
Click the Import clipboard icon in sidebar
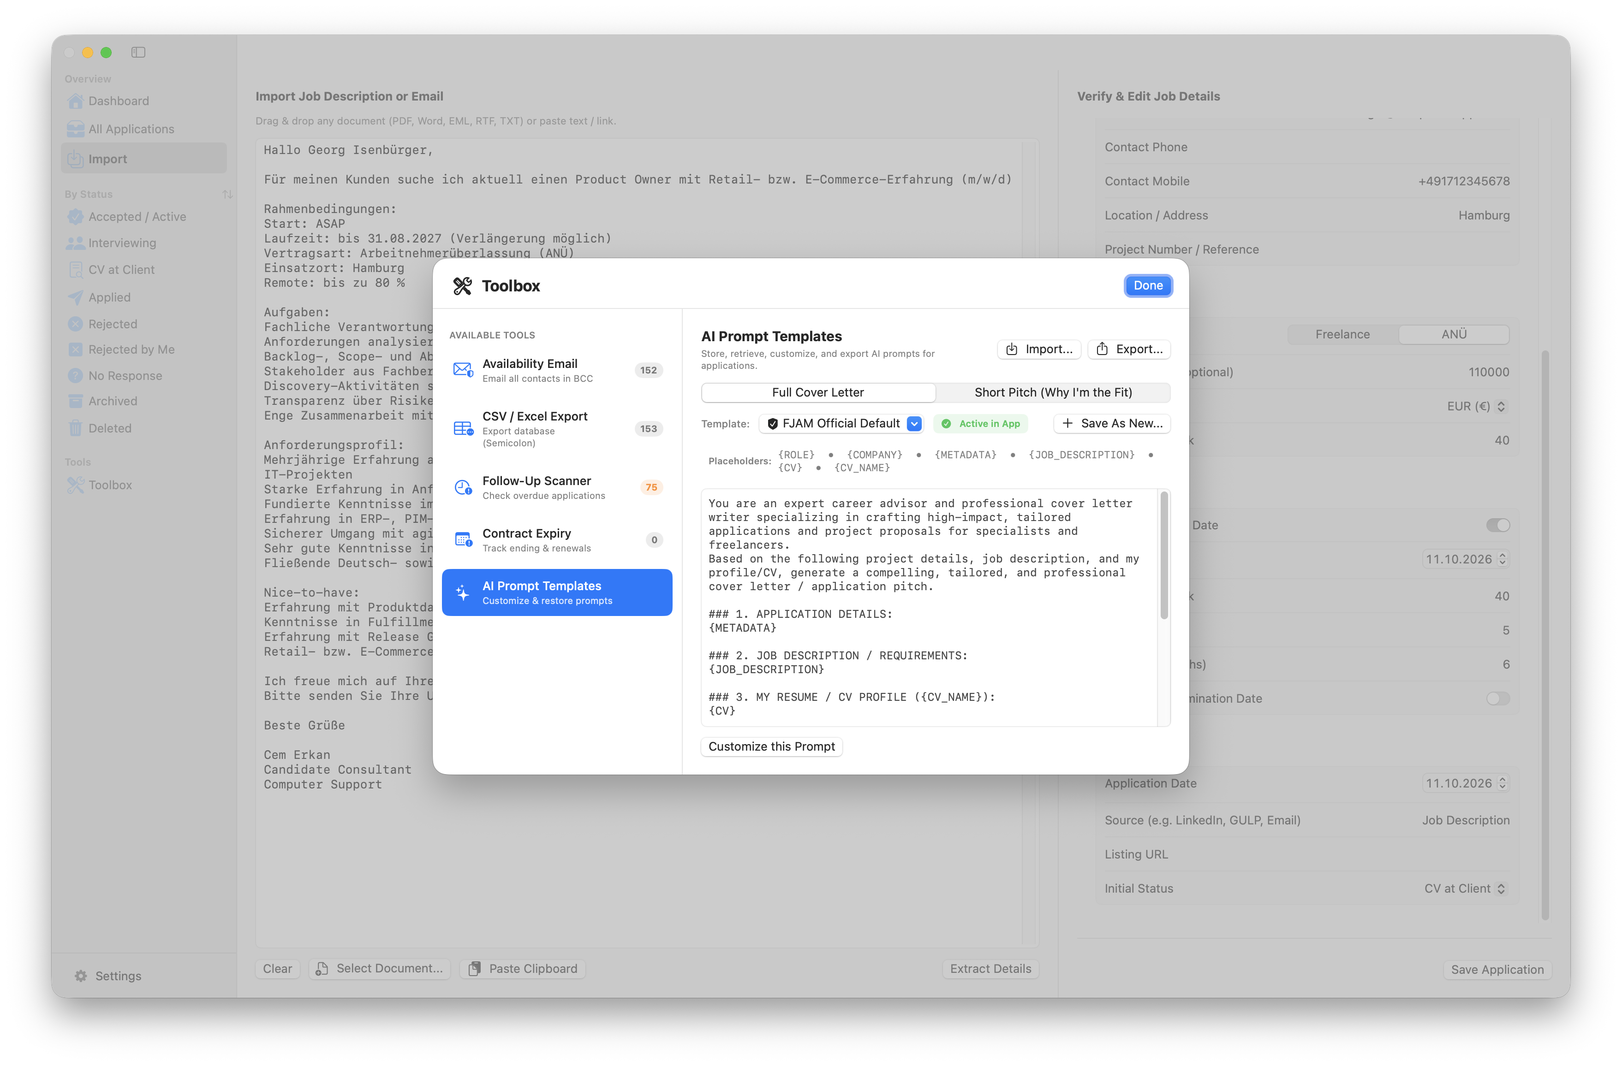click(76, 159)
